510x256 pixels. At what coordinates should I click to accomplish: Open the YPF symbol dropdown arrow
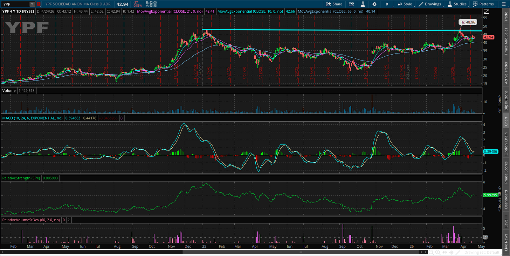tap(32, 4)
